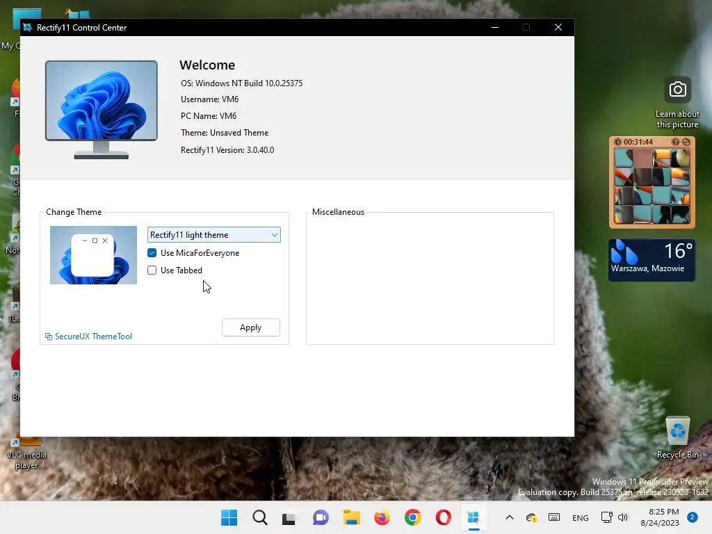The height and width of the screenshot is (534, 712).
Task: Click the Apply button
Action: click(250, 327)
